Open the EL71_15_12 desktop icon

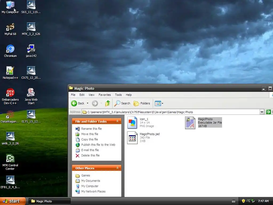[x=31, y=117]
